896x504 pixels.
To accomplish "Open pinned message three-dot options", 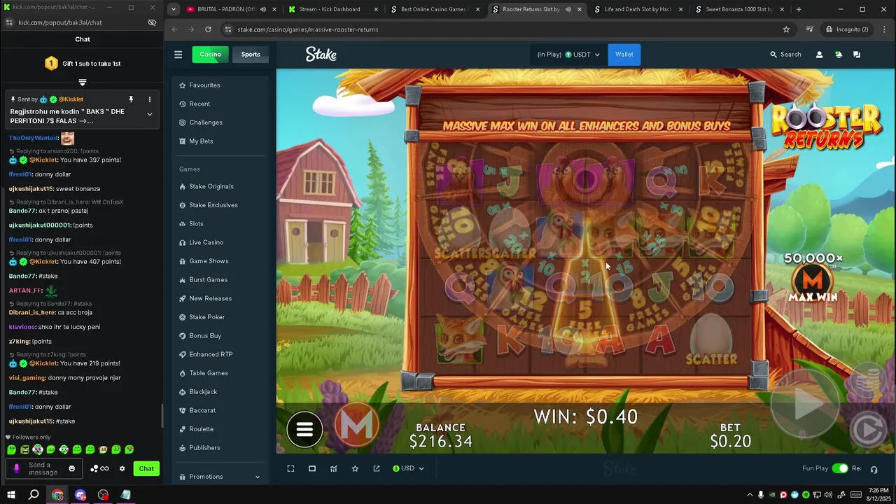I will [x=149, y=99].
